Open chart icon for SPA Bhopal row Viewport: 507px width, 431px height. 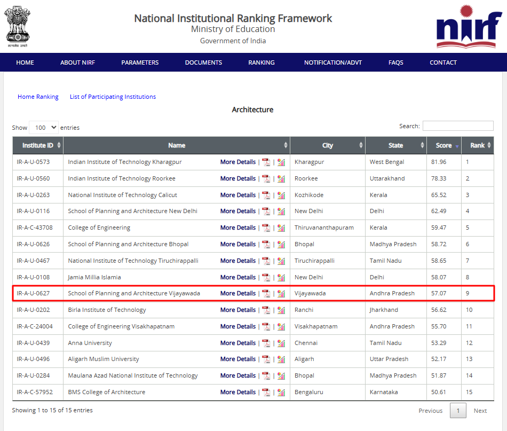(281, 244)
